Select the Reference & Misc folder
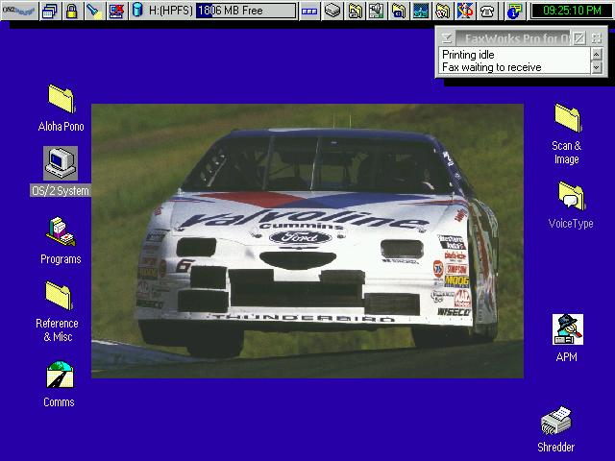This screenshot has width=615, height=461. [59, 295]
